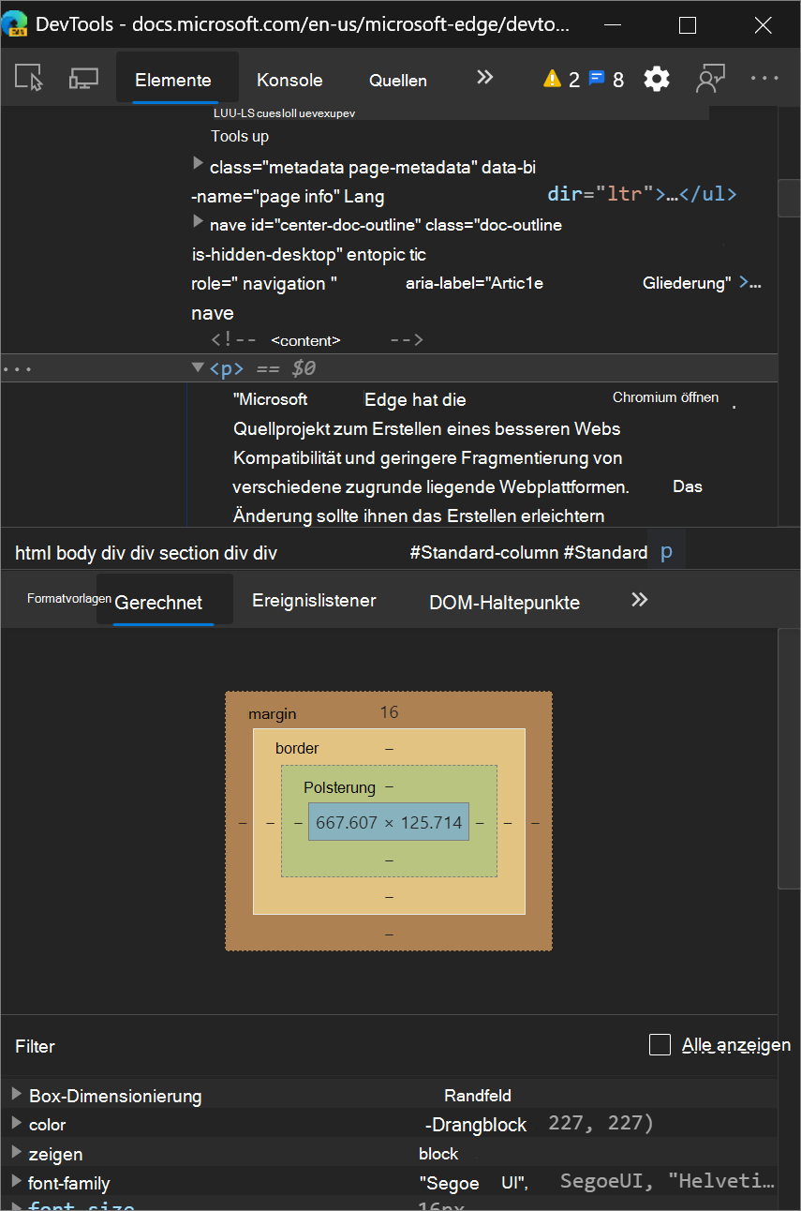The height and width of the screenshot is (1211, 801).
Task: Activate the inspect element picker icon
Action: (30, 78)
